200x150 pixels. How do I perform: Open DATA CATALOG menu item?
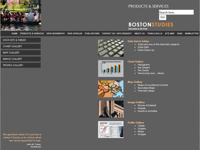click(75, 33)
